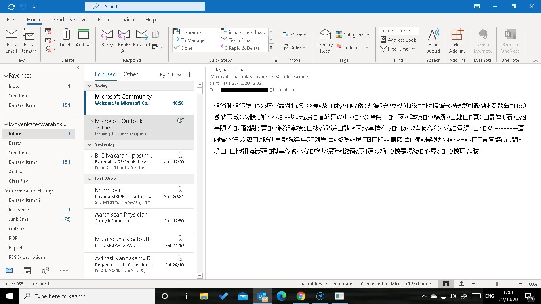Reverse the sort order arrow
The image size is (541, 304).
click(189, 75)
